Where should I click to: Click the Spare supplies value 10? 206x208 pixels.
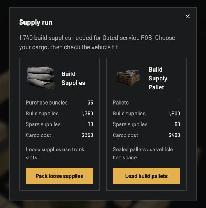(91, 124)
